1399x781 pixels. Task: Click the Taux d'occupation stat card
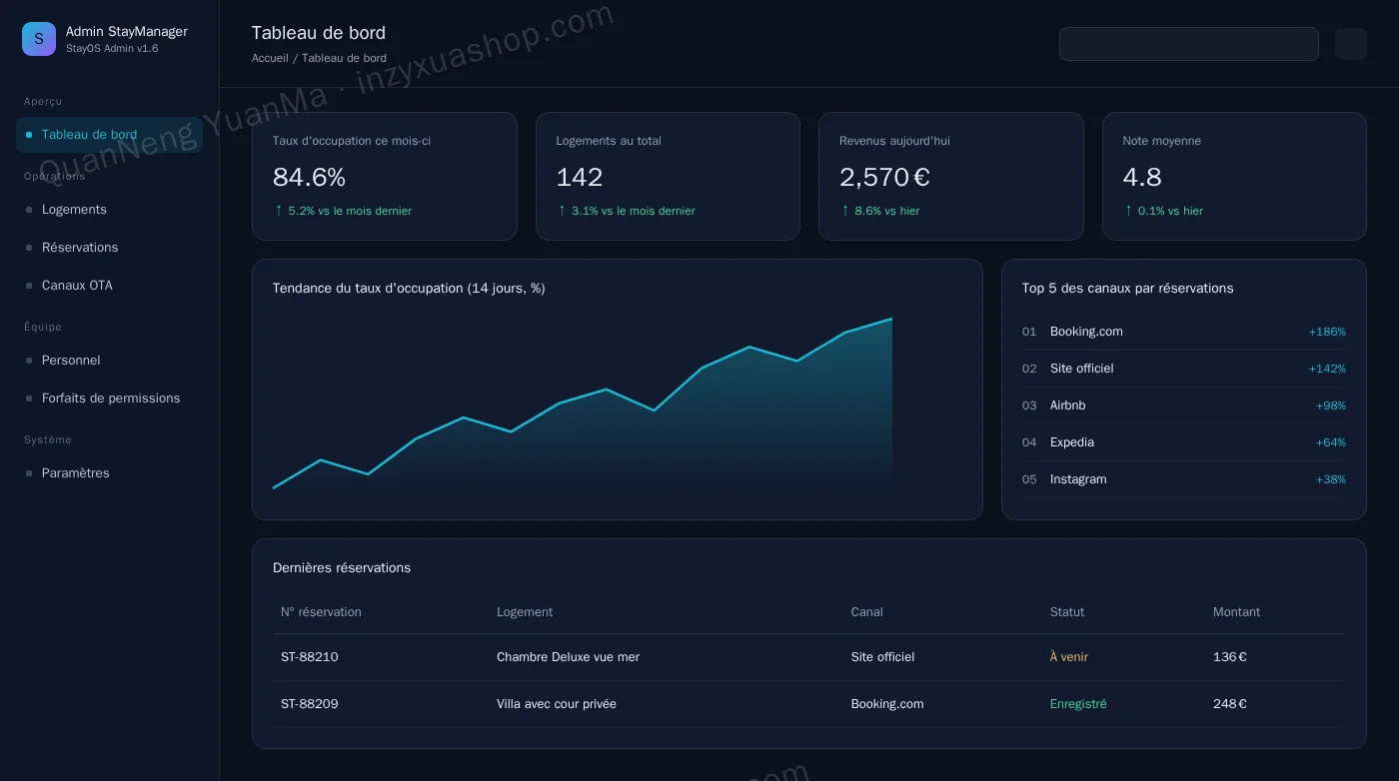coord(385,176)
